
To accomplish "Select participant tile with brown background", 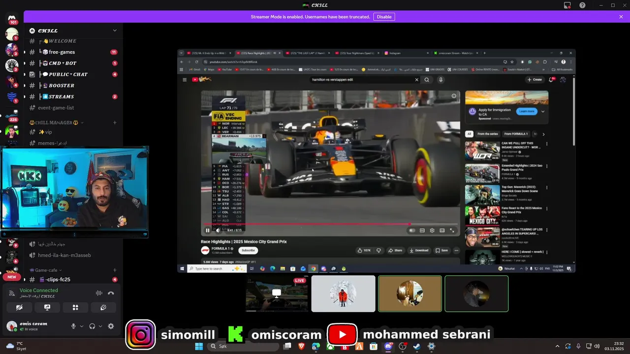I will tap(410, 294).
